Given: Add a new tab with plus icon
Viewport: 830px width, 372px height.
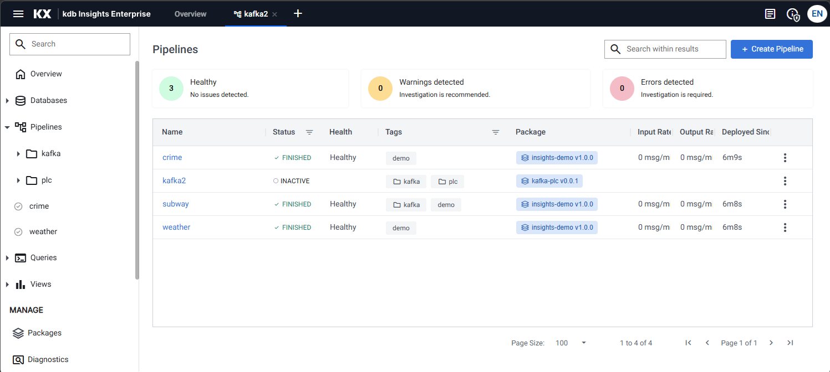Looking at the screenshot, I should (x=298, y=13).
